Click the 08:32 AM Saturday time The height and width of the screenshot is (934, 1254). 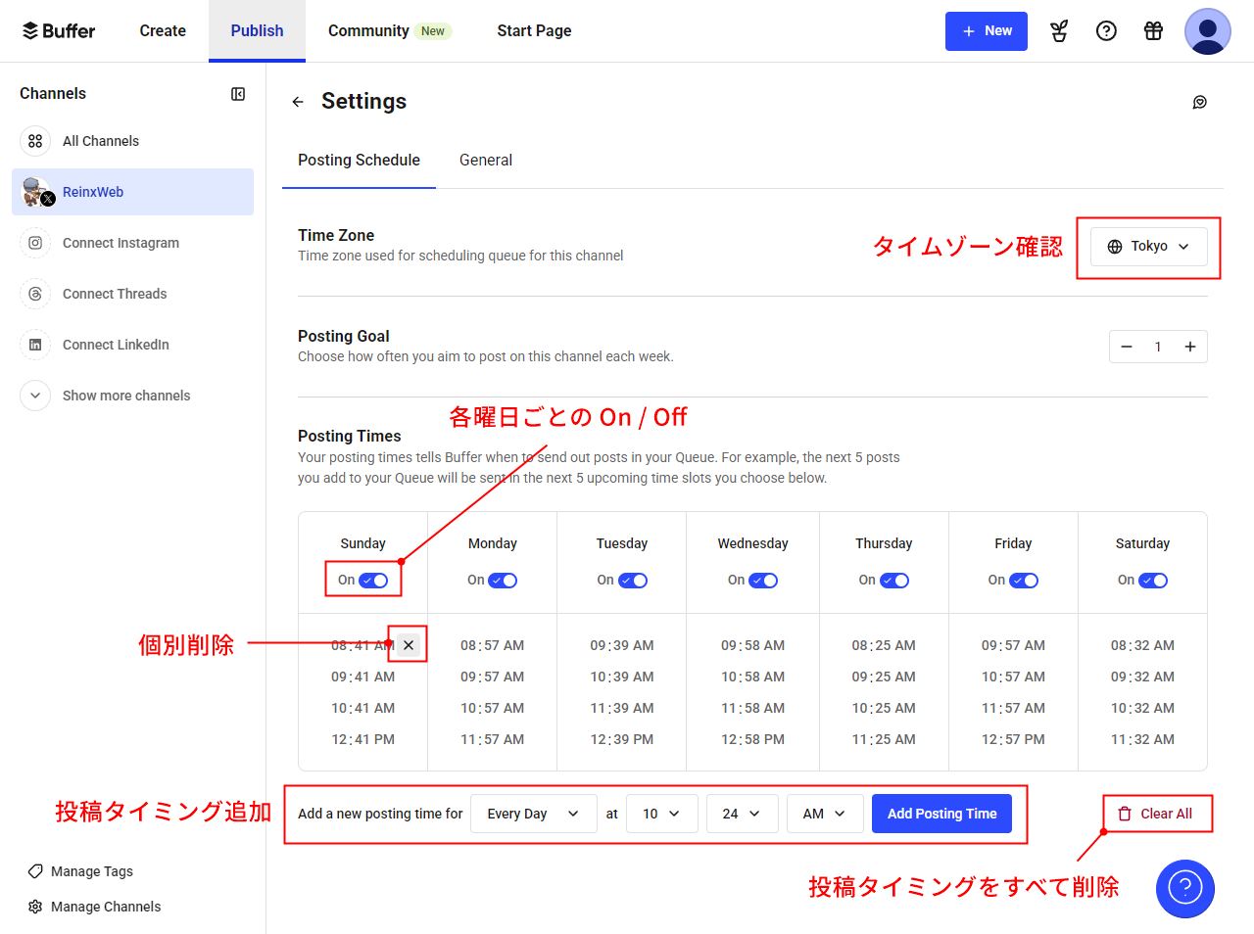coord(1142,645)
